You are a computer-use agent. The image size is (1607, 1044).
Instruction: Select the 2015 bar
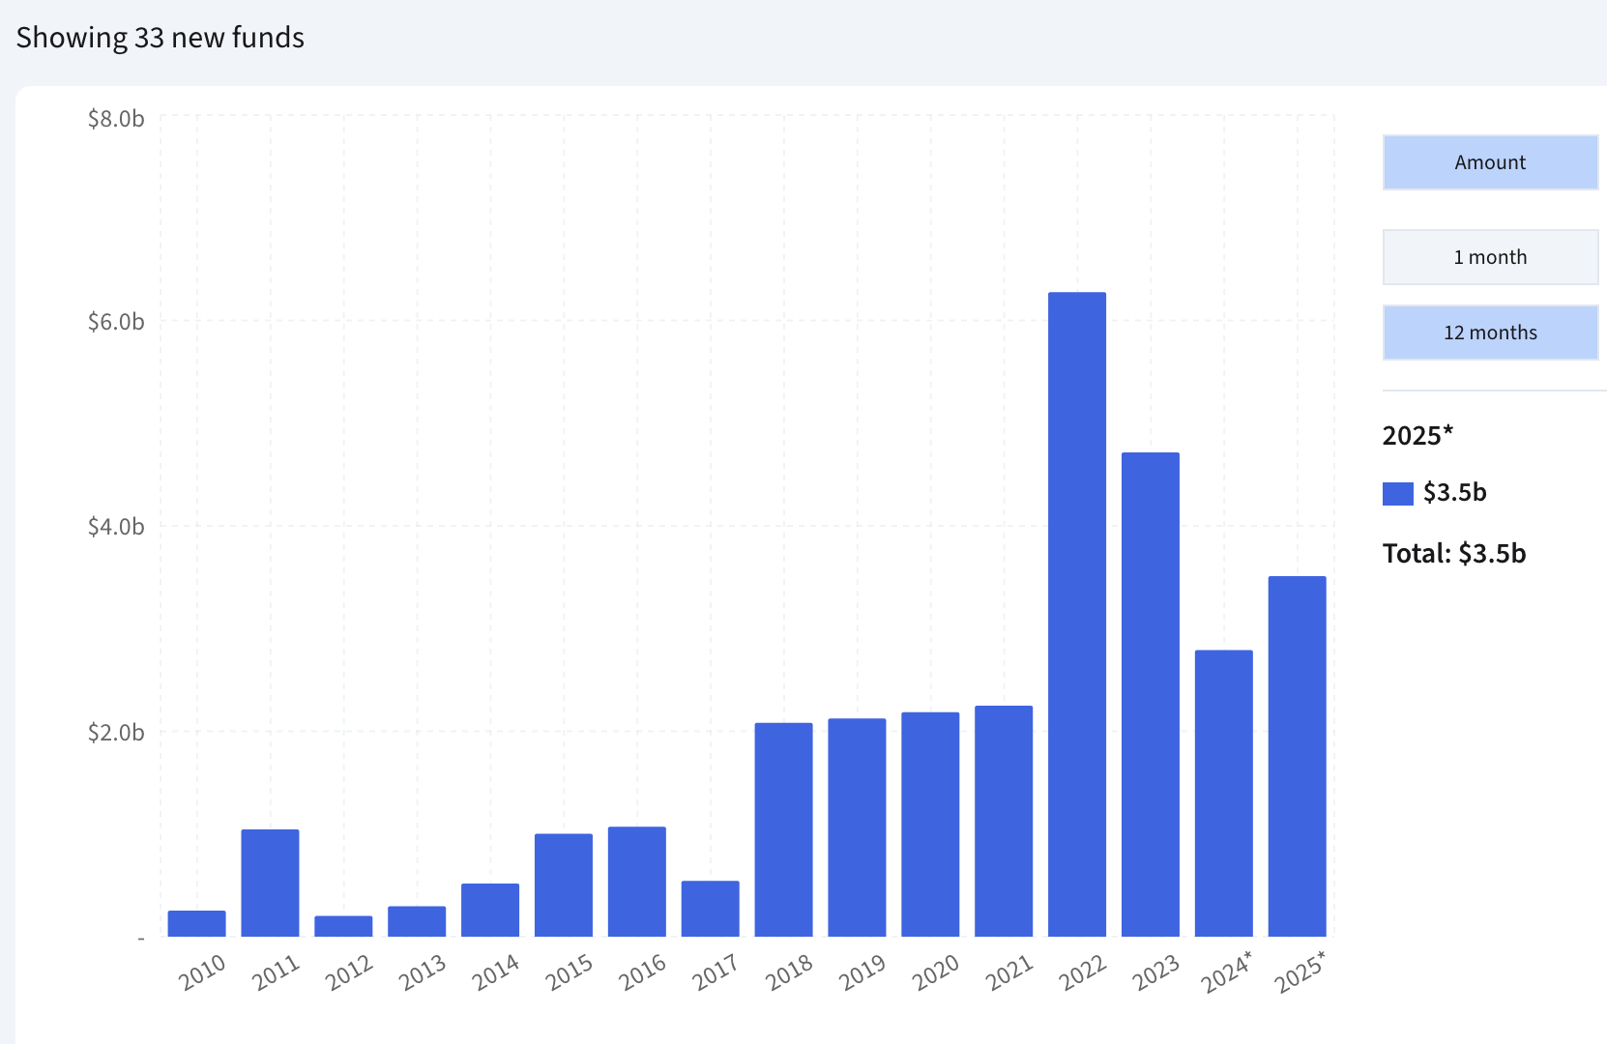563,884
